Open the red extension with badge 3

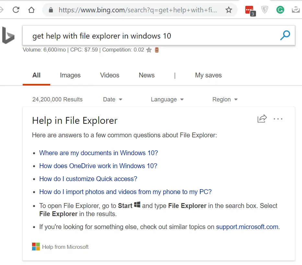pos(250,11)
